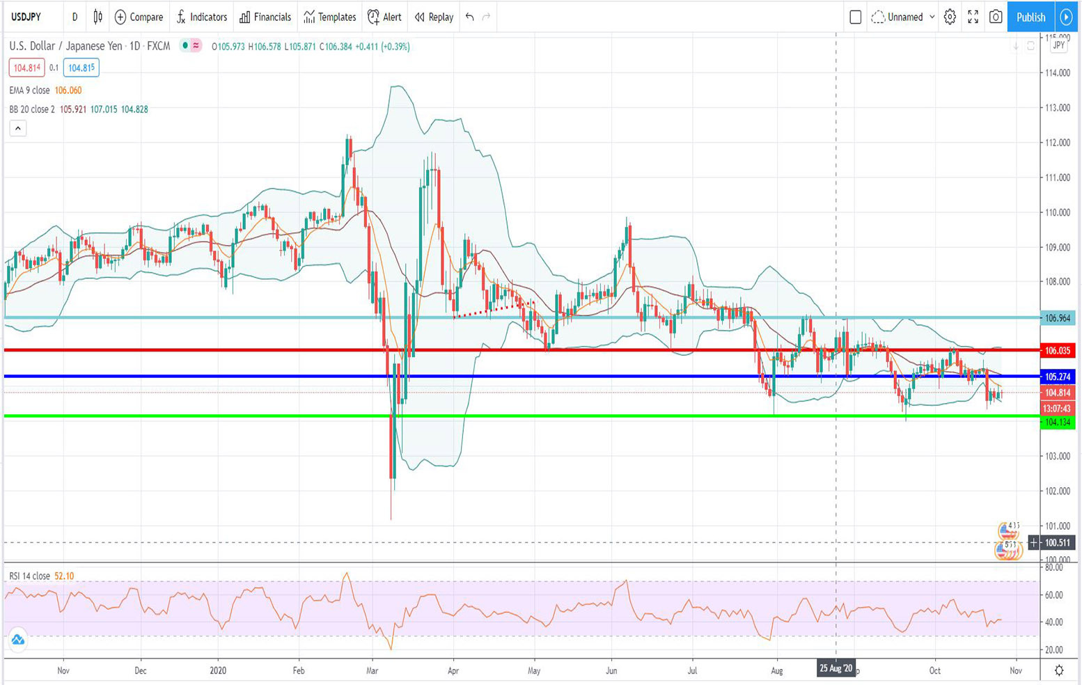Image resolution: width=1082 pixels, height=685 pixels.
Task: Open the D timeframe interval dropdown
Action: coord(75,17)
